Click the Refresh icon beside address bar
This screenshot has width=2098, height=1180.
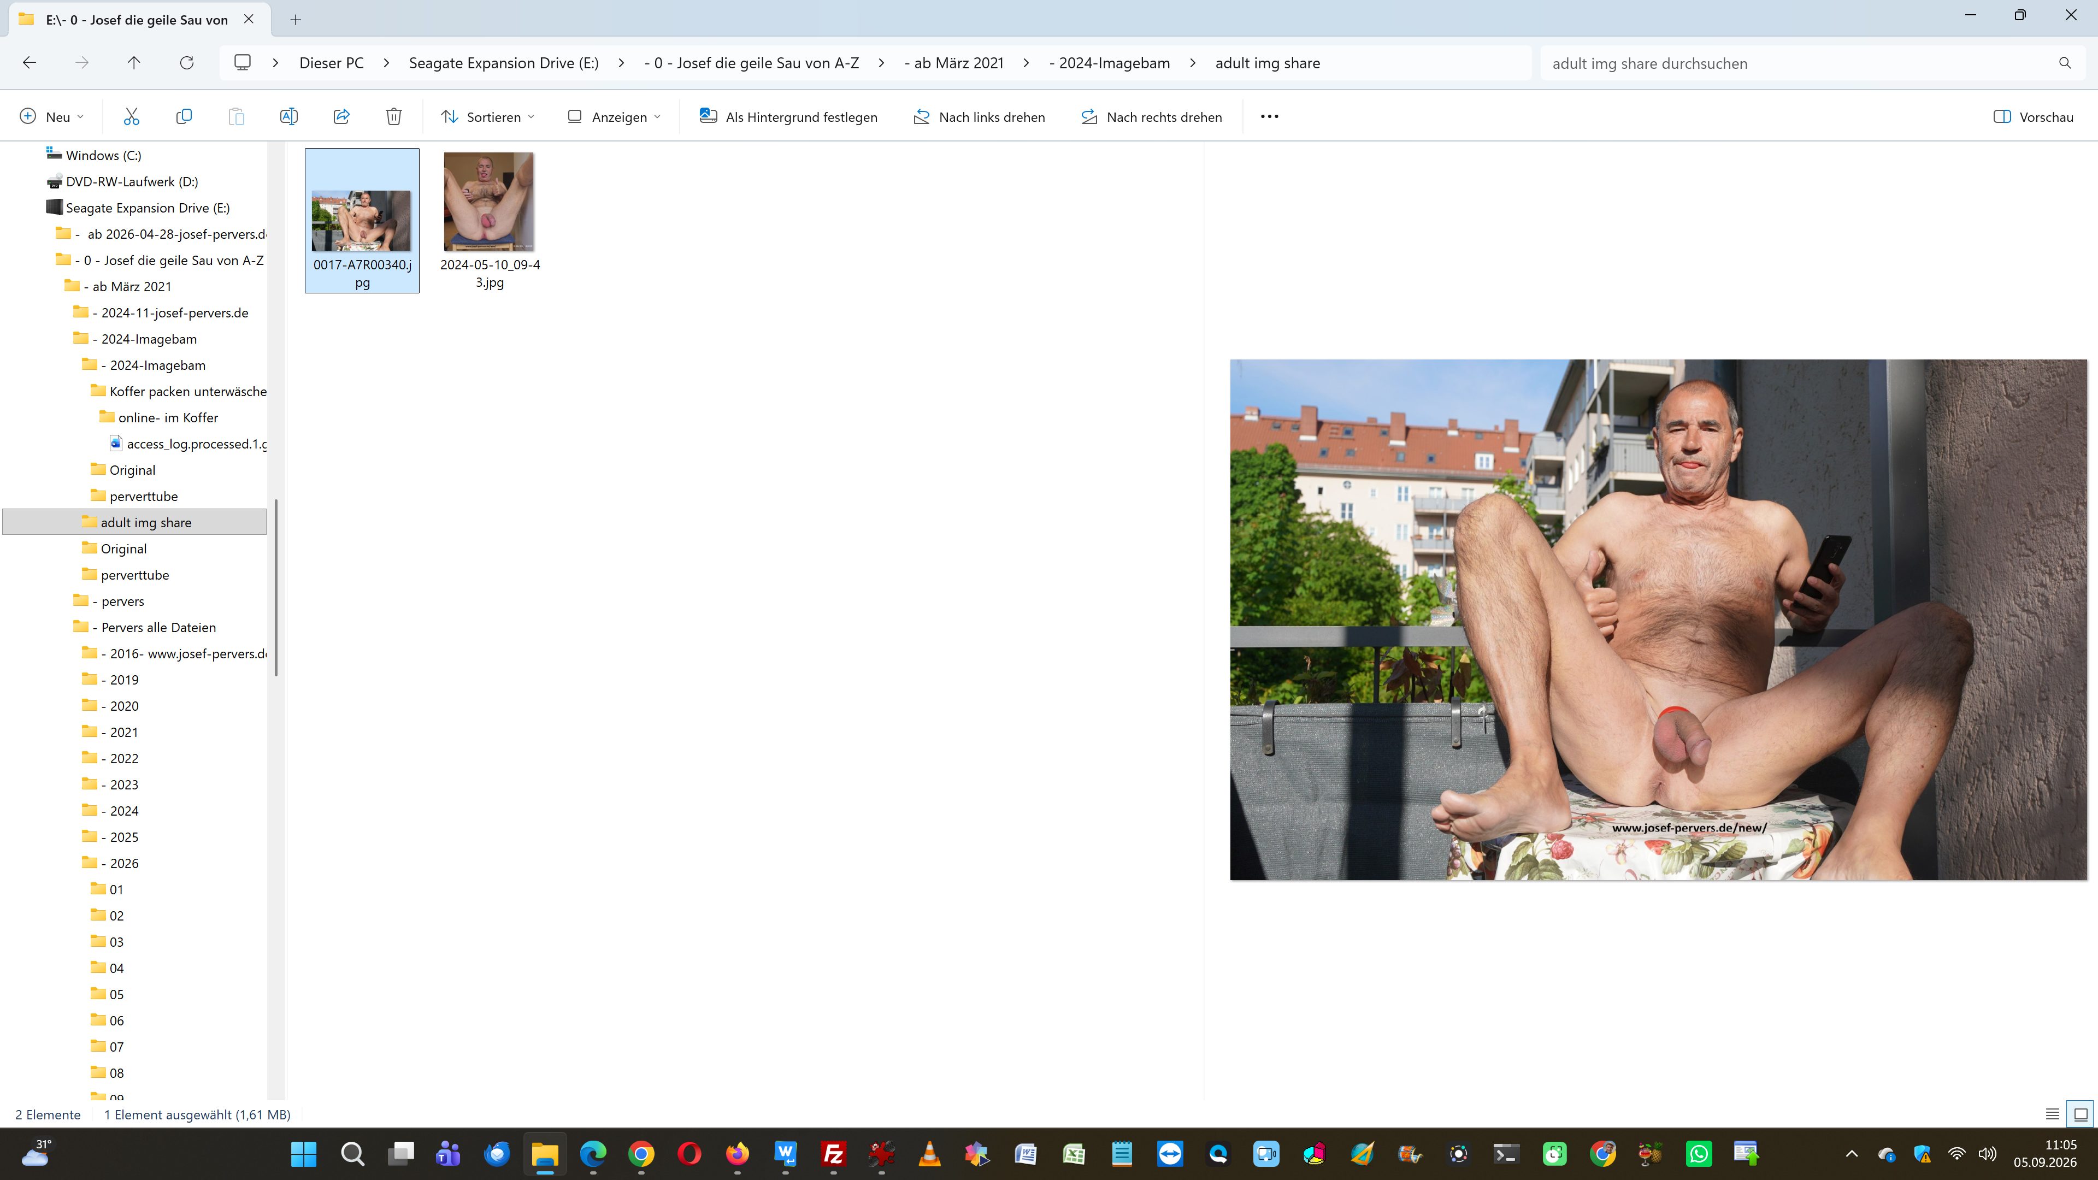pos(186,63)
